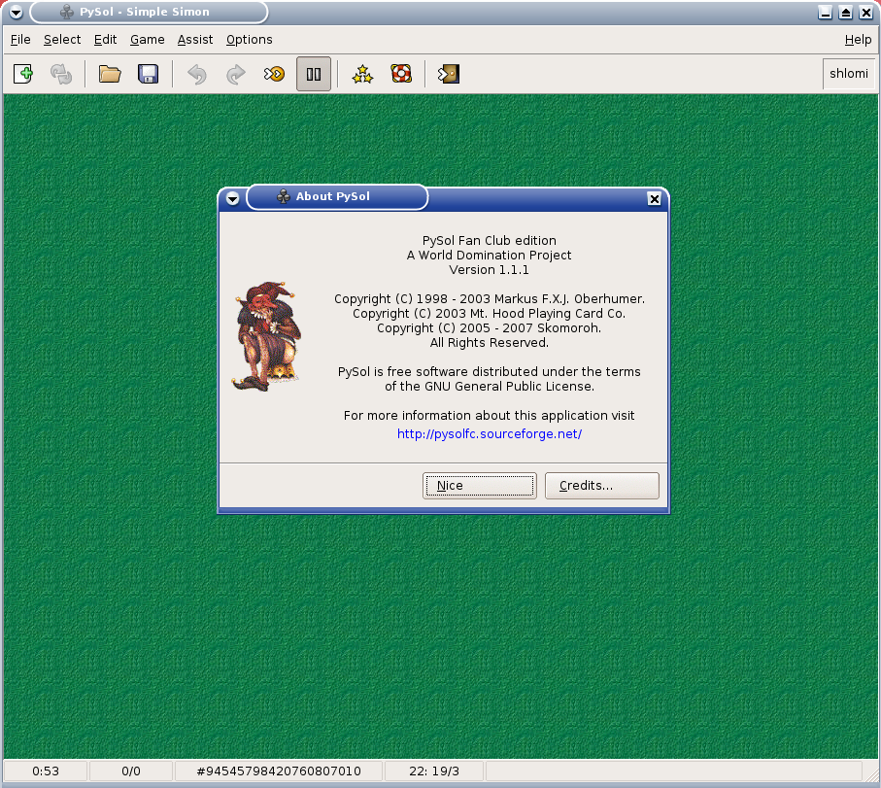Open the Edit menu
Screen dimensions: 881x788
[105, 39]
